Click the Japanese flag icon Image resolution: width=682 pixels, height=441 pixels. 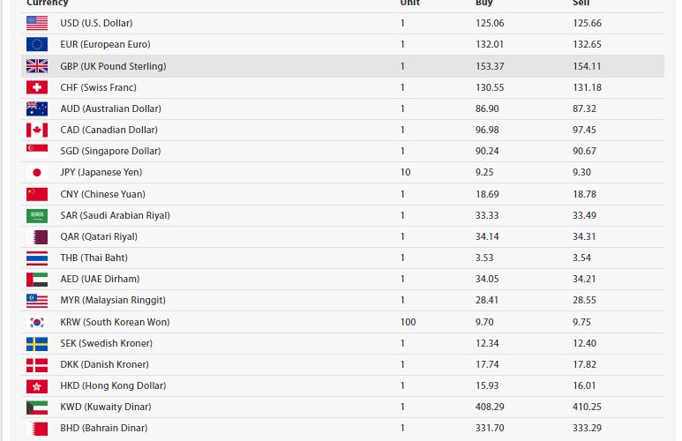coord(36,173)
